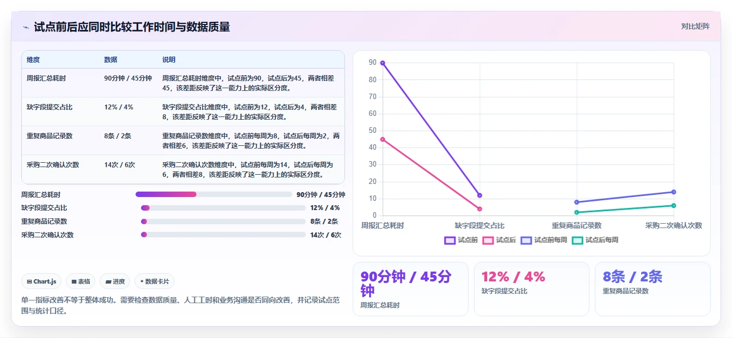Click the green point at 2 on 重复商品记录数
Screen dimensions: 732x338
click(x=577, y=212)
